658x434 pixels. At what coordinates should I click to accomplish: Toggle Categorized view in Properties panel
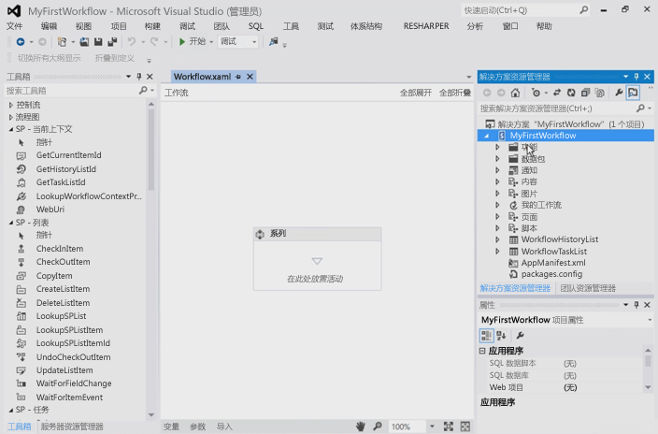(486, 335)
